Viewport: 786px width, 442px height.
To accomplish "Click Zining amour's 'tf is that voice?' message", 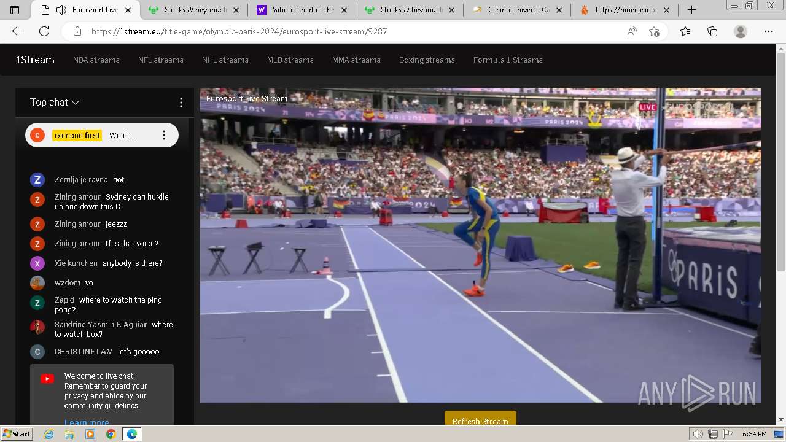I will click(132, 244).
